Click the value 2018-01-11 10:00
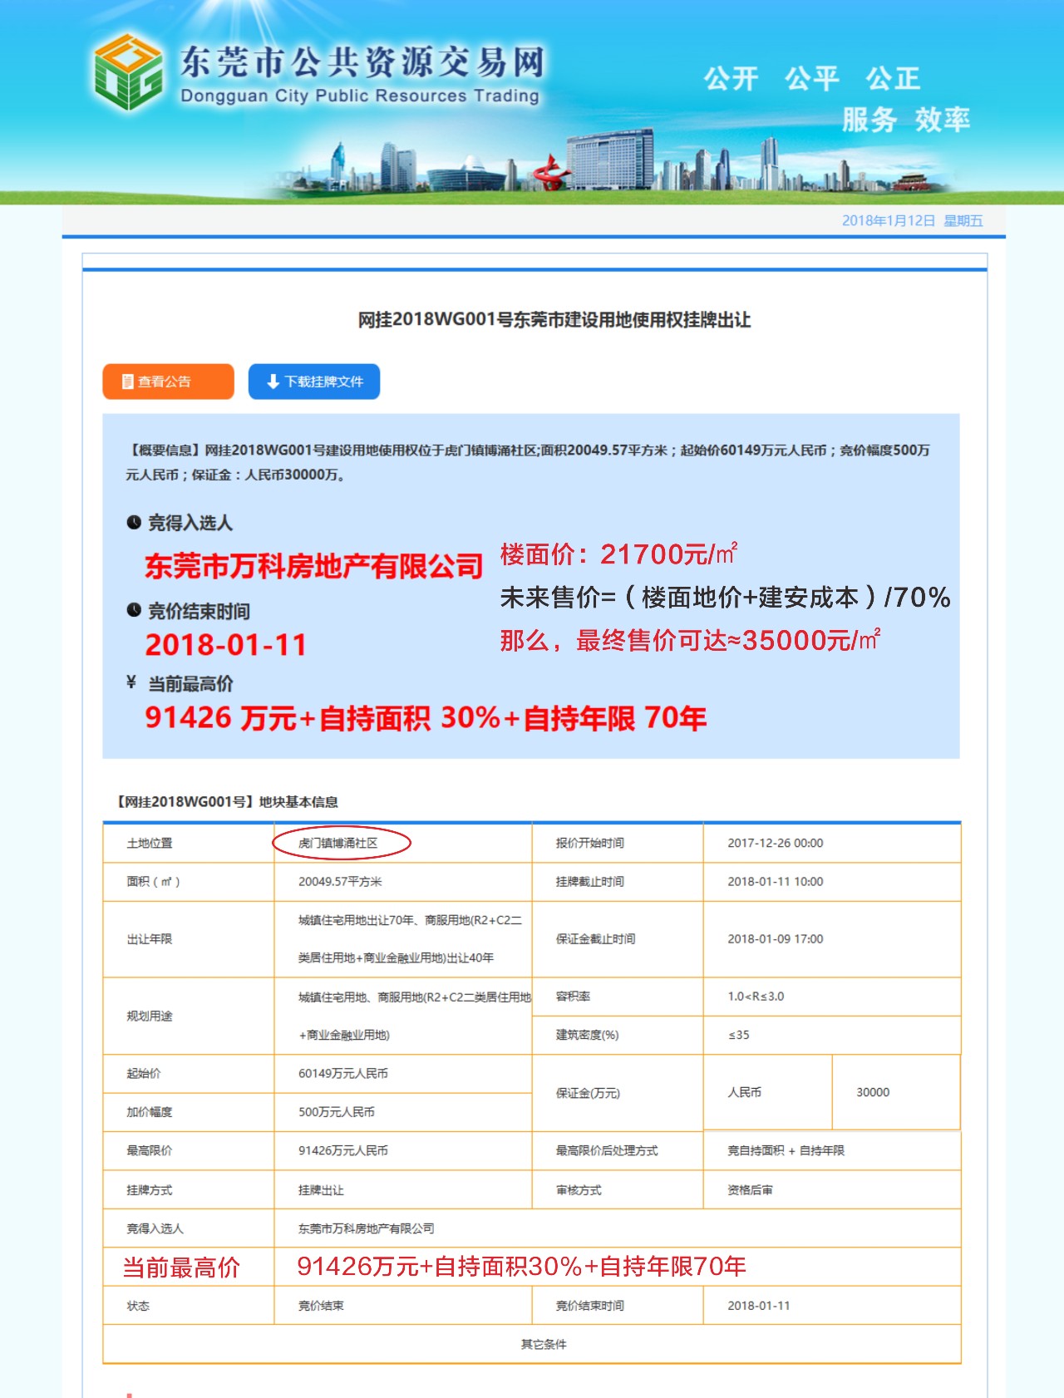 (775, 882)
